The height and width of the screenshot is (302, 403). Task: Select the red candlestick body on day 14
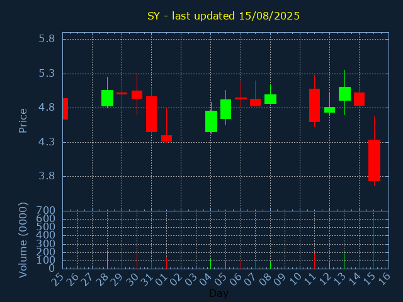coord(359,99)
